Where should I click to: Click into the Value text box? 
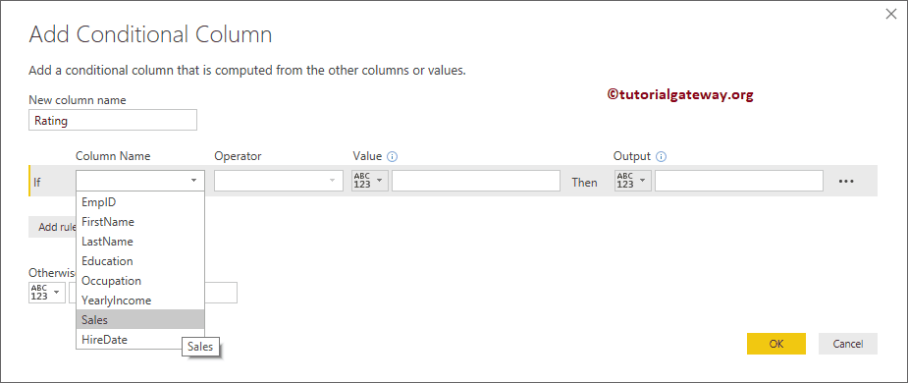(476, 181)
